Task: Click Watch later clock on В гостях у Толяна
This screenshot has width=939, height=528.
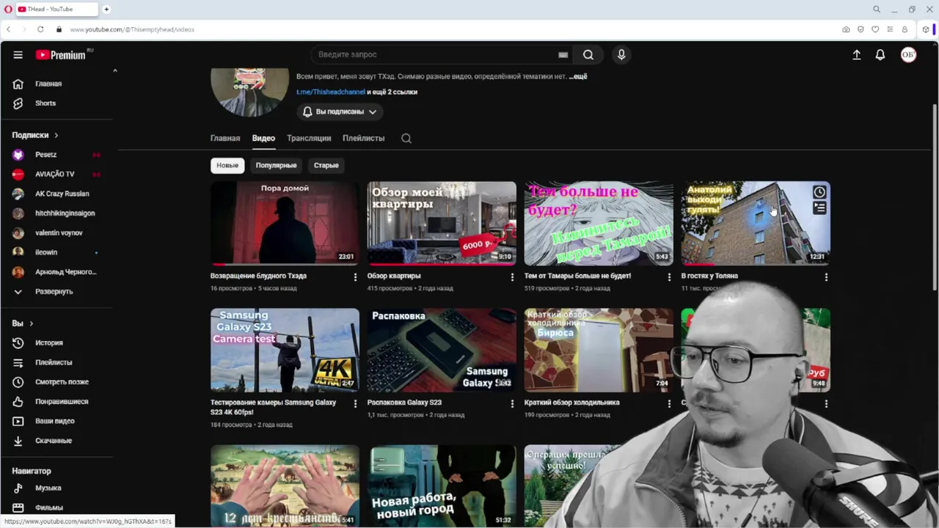Action: pyautogui.click(x=819, y=192)
